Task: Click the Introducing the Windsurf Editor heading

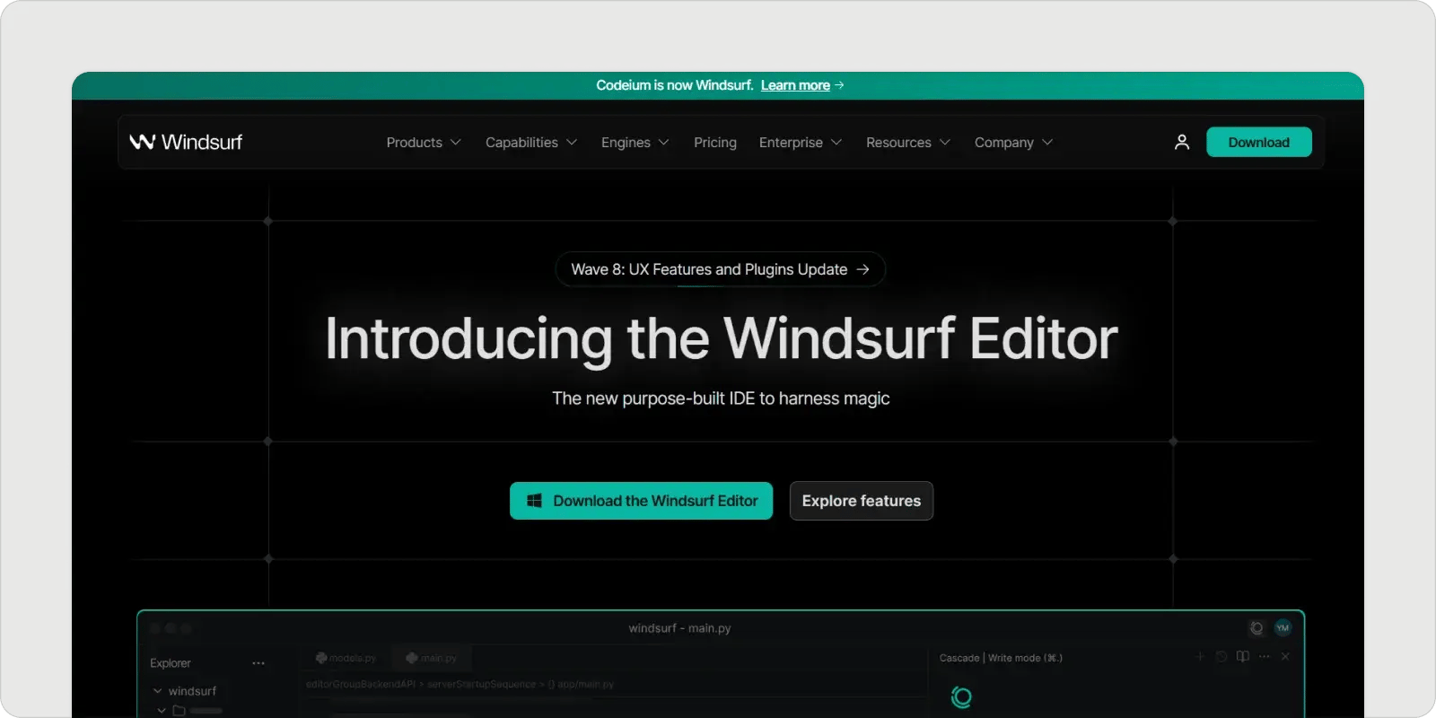Action: [722, 338]
